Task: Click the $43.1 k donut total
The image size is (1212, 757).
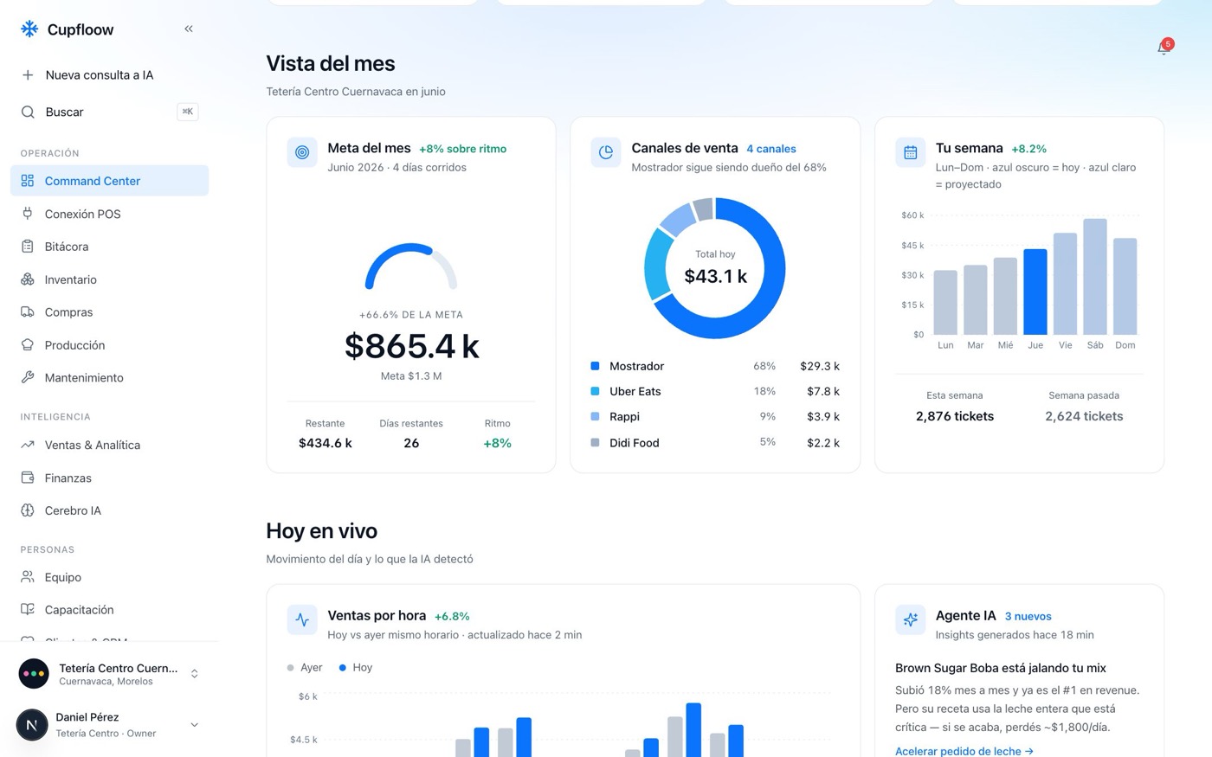Action: (x=715, y=276)
